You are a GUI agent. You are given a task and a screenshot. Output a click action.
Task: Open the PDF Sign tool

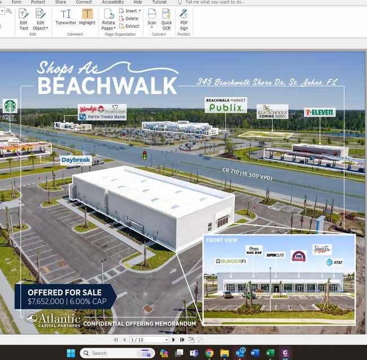pyautogui.click(x=183, y=18)
